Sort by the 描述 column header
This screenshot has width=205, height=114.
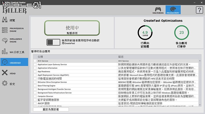point(121,57)
